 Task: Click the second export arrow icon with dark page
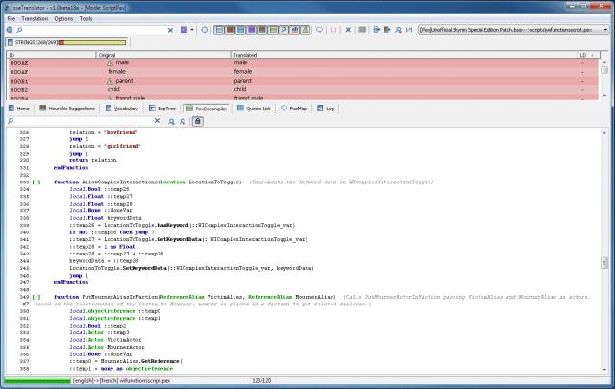387,30
